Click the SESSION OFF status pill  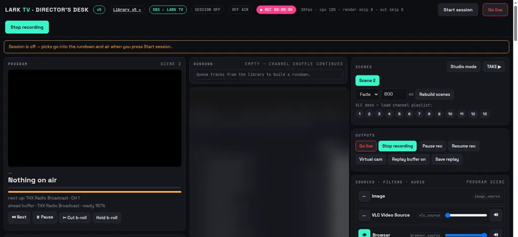[x=207, y=10]
